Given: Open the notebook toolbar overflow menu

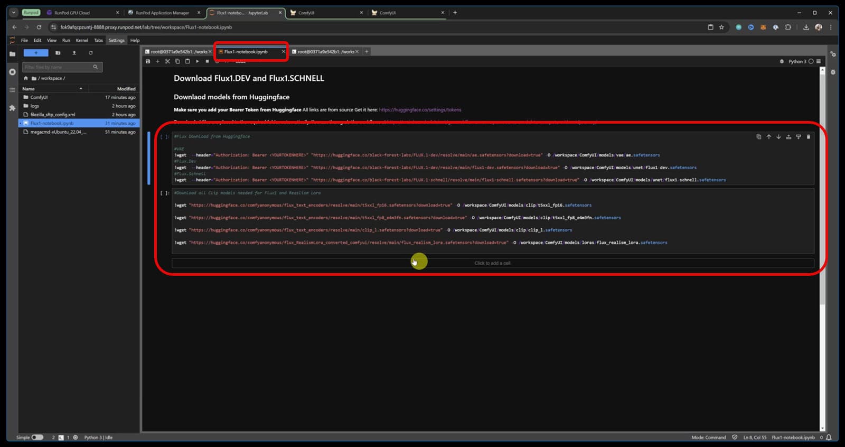Looking at the screenshot, I should pyautogui.click(x=819, y=61).
